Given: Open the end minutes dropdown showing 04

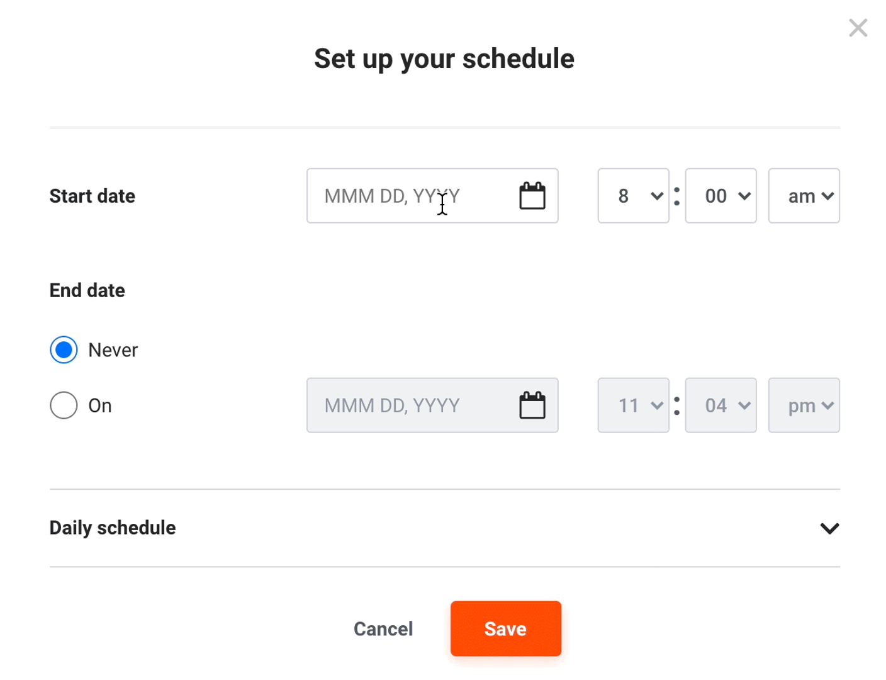Looking at the screenshot, I should (721, 405).
